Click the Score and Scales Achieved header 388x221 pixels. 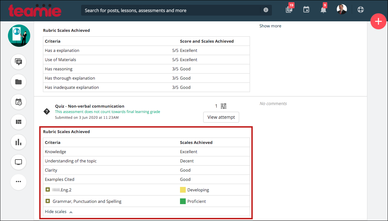[207, 41]
